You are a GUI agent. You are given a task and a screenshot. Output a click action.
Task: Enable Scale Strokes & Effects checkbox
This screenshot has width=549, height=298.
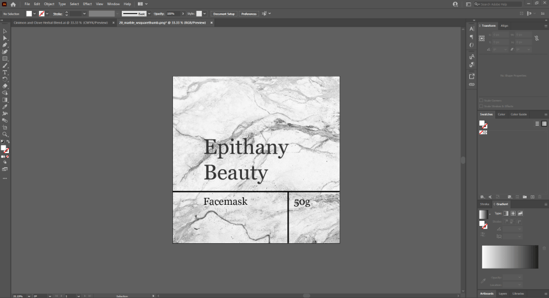tap(481, 106)
